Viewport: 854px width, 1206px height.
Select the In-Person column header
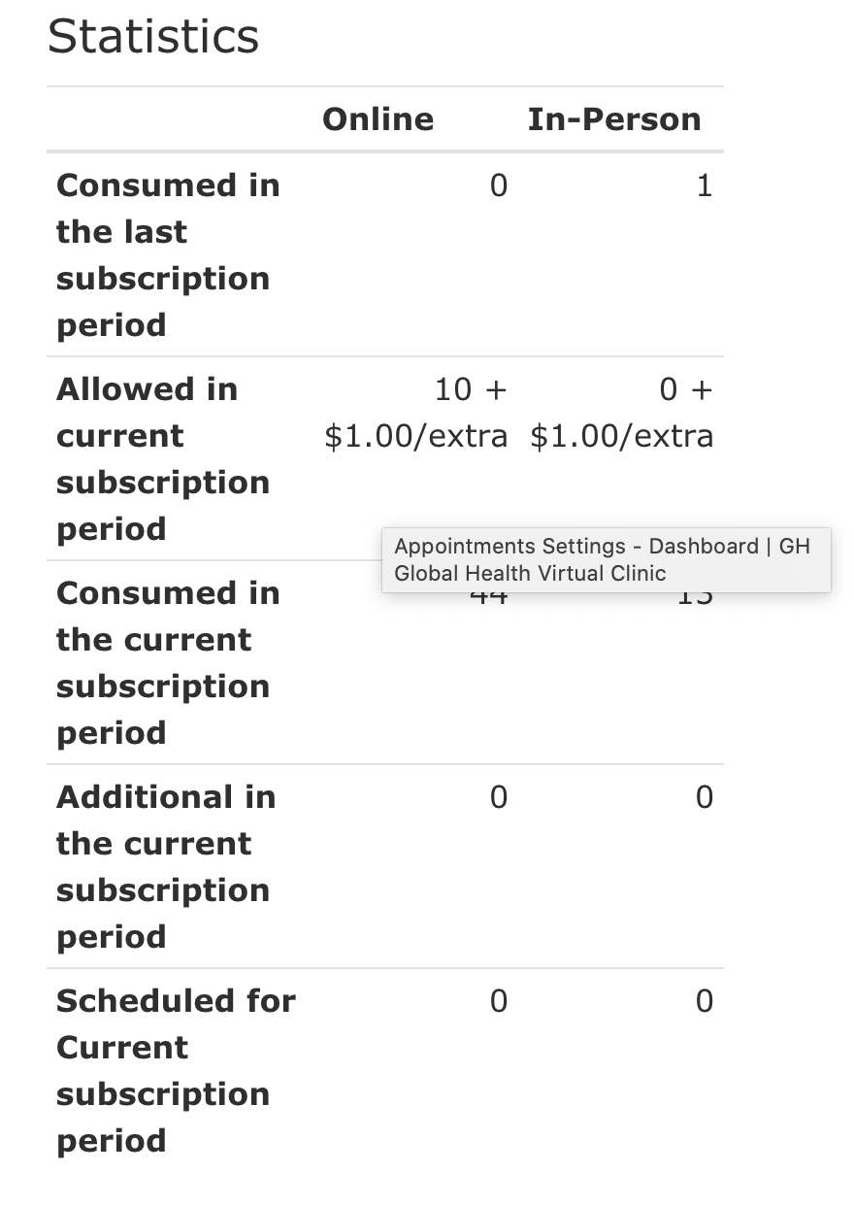coord(613,119)
